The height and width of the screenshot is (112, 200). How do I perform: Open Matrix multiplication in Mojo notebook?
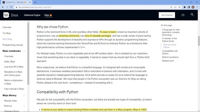click(x=13, y=82)
